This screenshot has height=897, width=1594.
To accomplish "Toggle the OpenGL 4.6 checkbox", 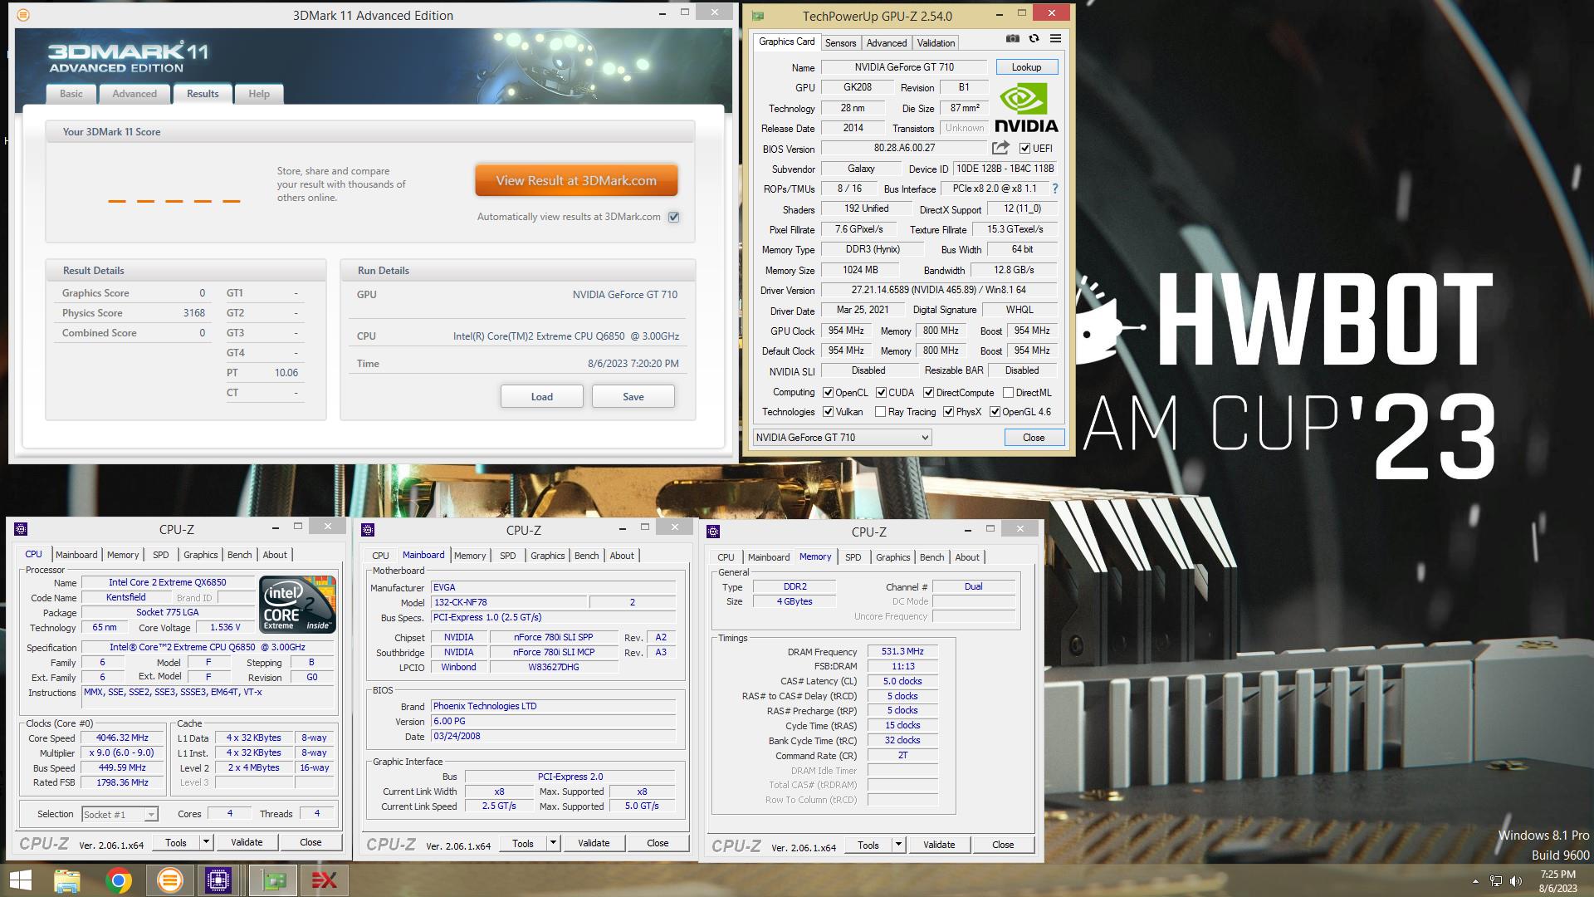I will click(995, 412).
